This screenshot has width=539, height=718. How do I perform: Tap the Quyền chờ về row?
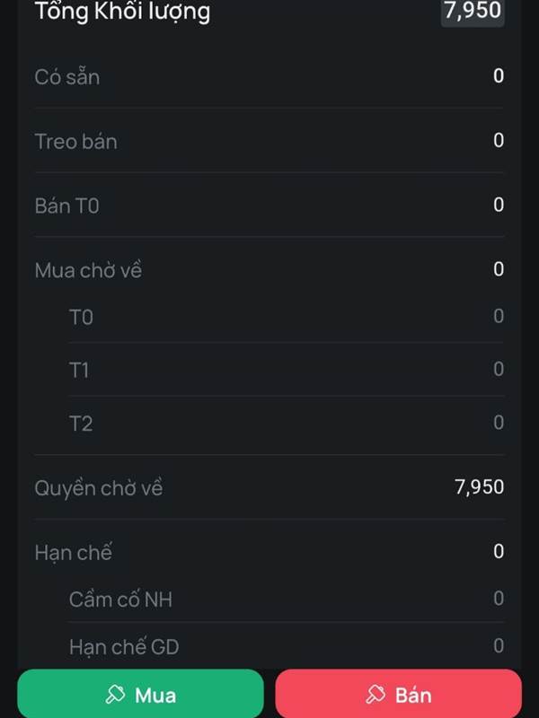[269, 487]
